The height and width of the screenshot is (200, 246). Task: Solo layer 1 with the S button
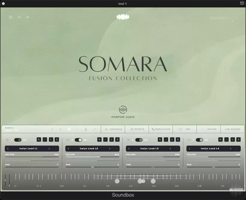(57, 139)
